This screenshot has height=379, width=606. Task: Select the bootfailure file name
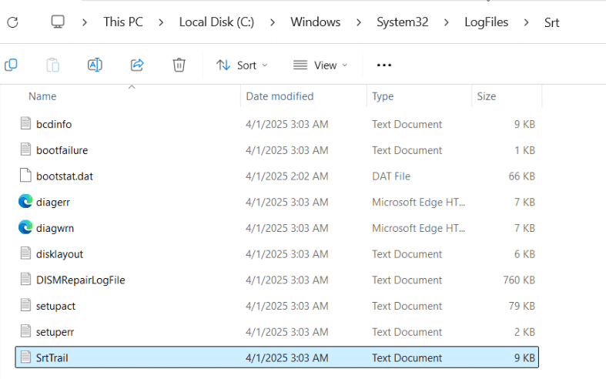click(x=62, y=150)
